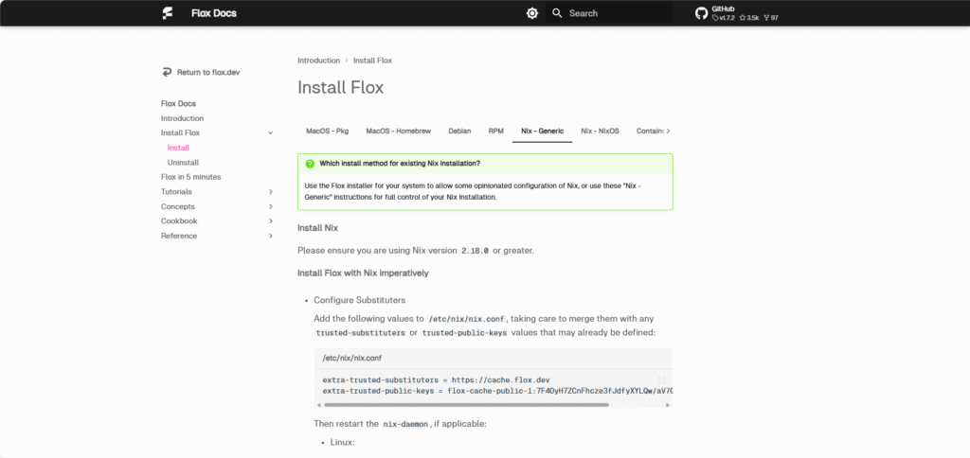
Task: Click left arrow of code scrollbar
Action: pos(319,405)
